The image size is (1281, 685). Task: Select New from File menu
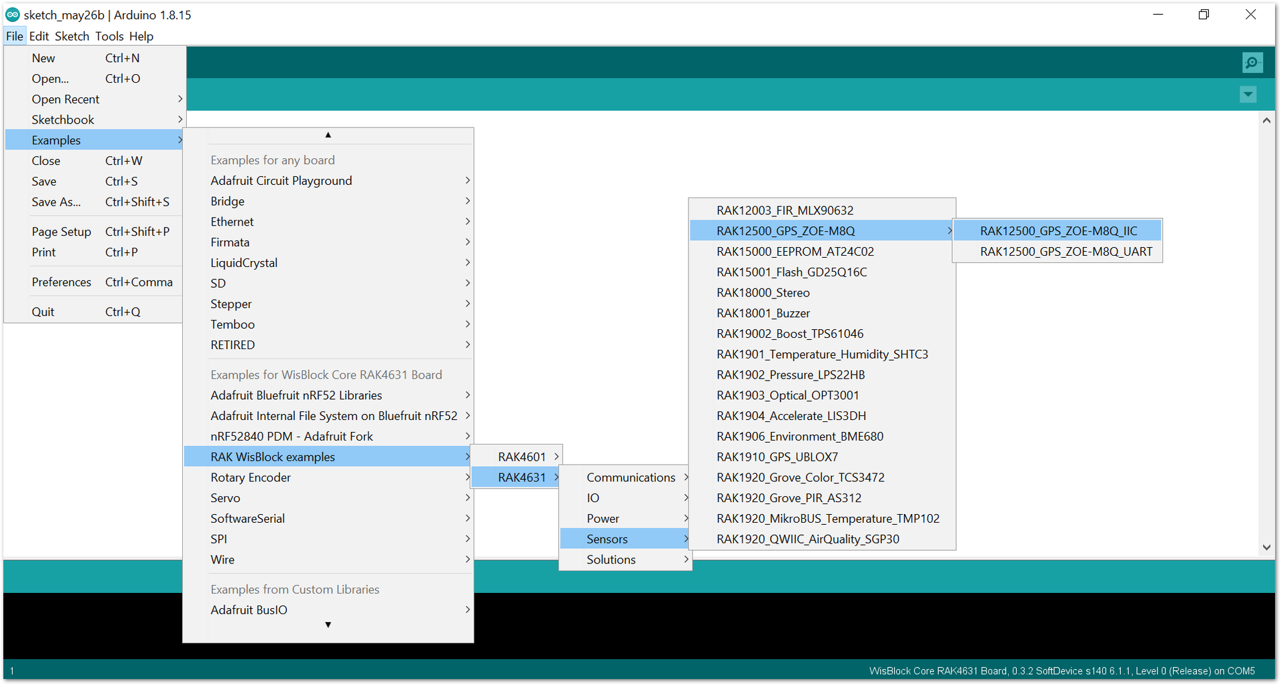click(x=93, y=58)
